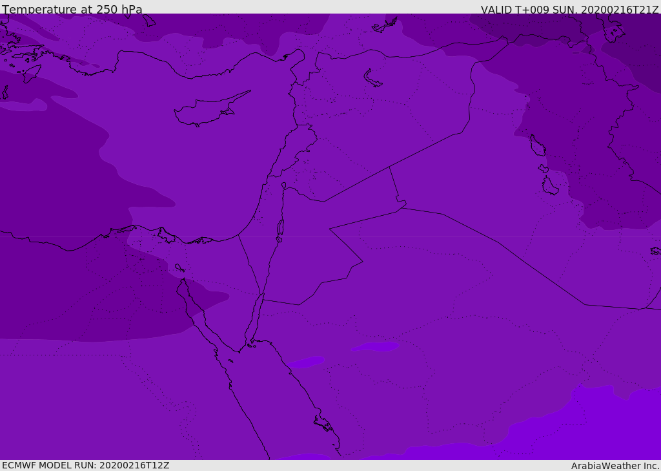Click the 'Temperature at 250 hPa' title text

[72, 9]
